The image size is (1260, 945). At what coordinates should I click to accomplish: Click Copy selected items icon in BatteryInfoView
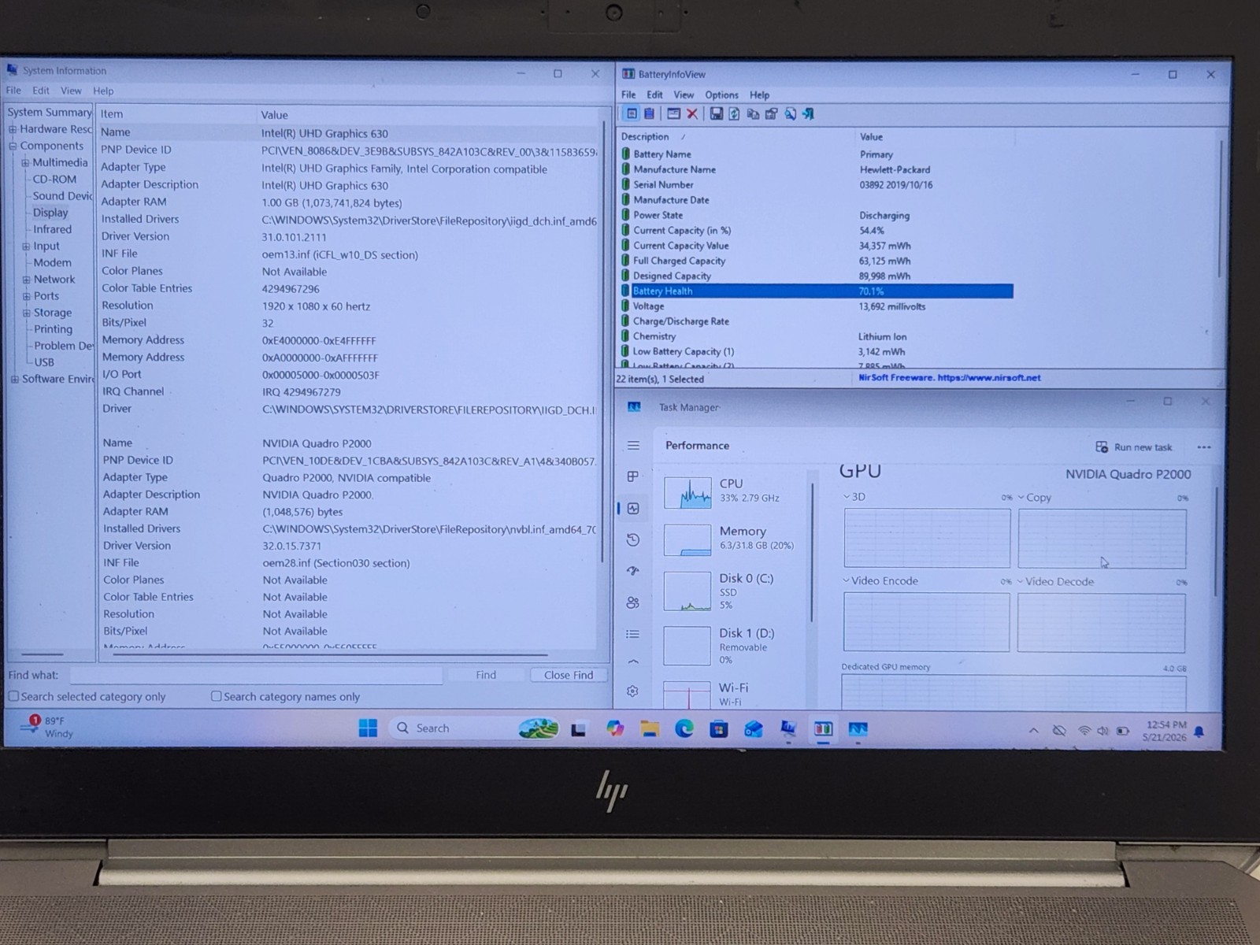tap(753, 114)
